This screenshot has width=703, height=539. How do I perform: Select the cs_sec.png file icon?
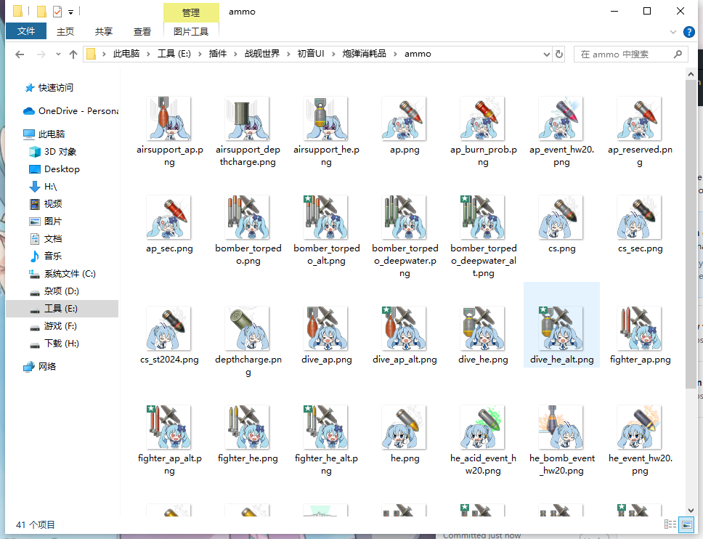pos(640,217)
